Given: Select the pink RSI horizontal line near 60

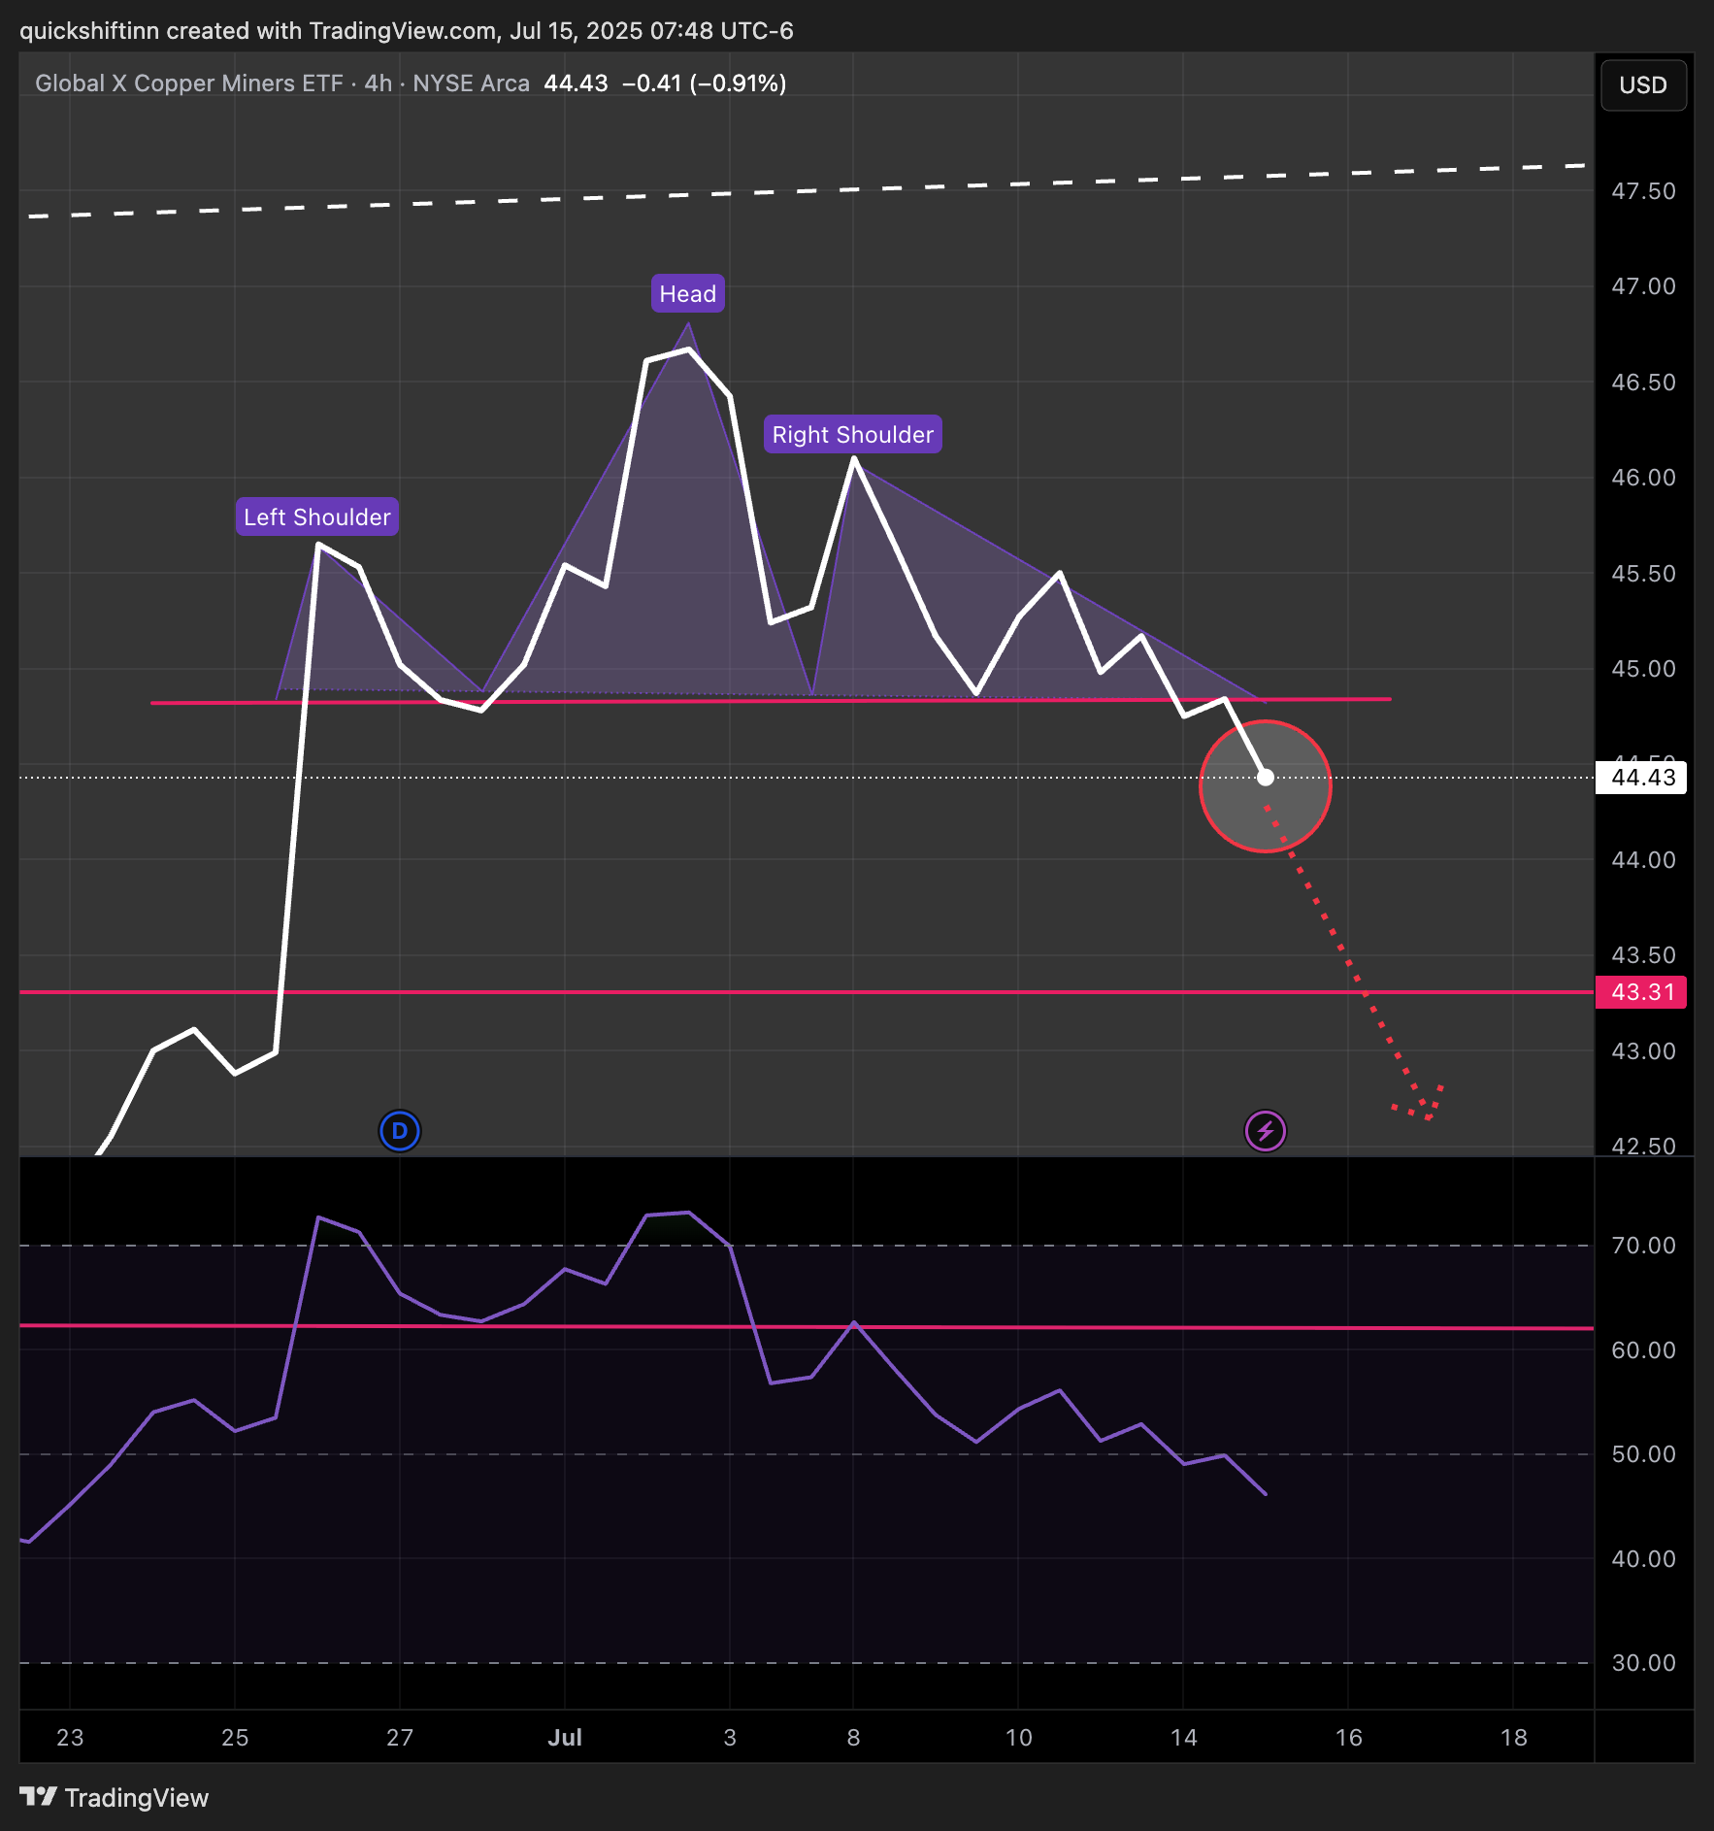Looking at the screenshot, I should click(x=807, y=1327).
